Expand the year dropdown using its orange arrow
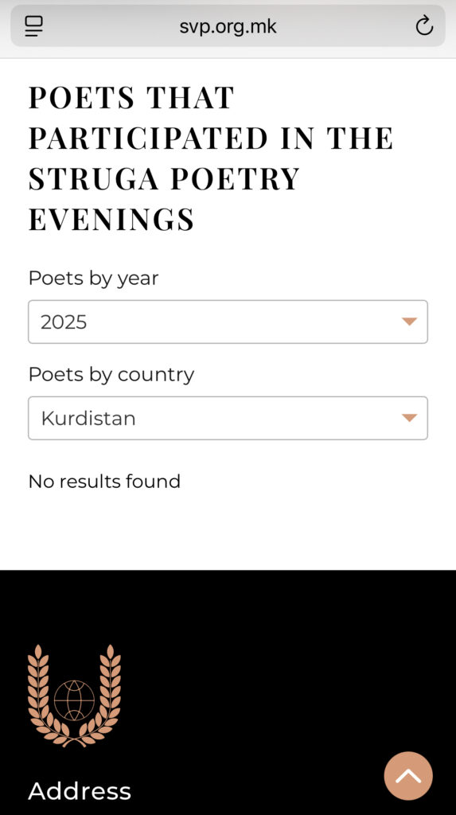The image size is (456, 815). pos(410,322)
